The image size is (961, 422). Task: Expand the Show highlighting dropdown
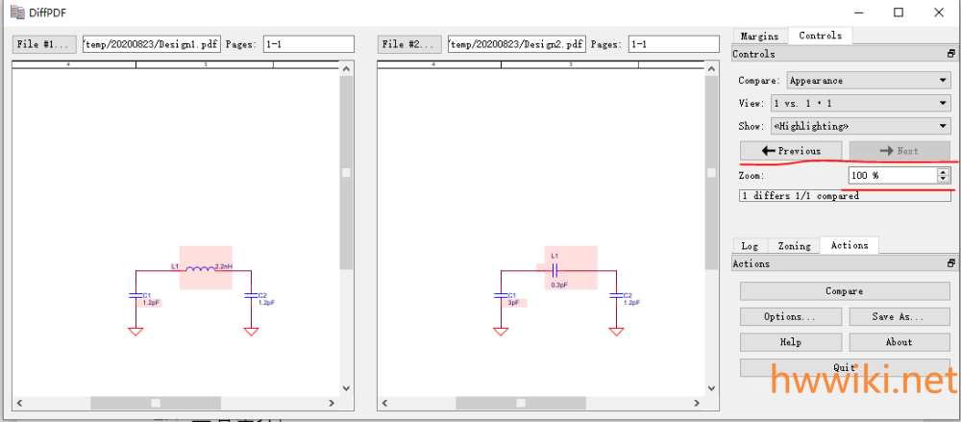[x=860, y=126]
